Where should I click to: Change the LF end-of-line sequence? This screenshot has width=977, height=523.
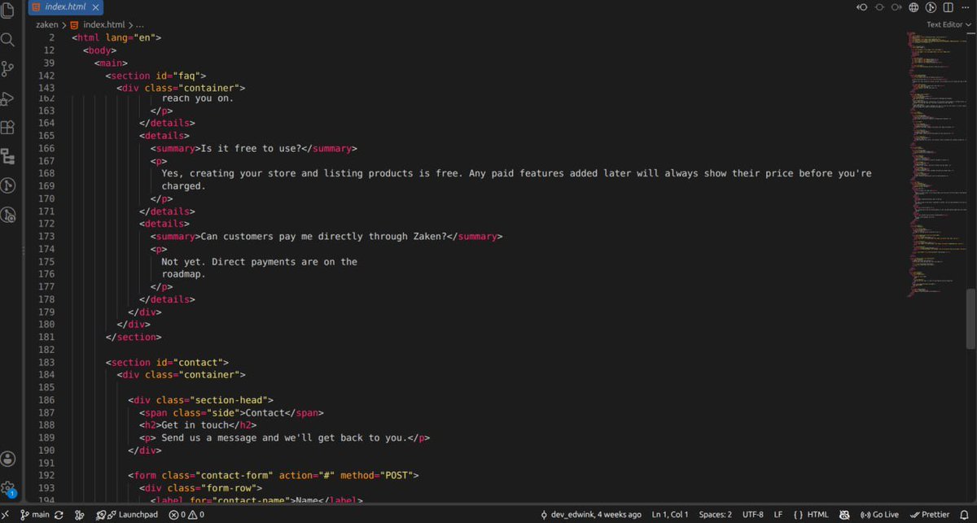[778, 515]
